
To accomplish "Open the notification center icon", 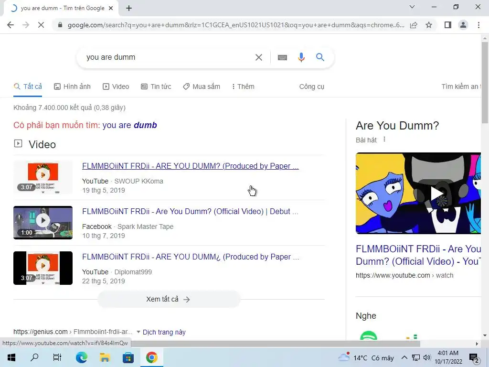I will 474,358.
